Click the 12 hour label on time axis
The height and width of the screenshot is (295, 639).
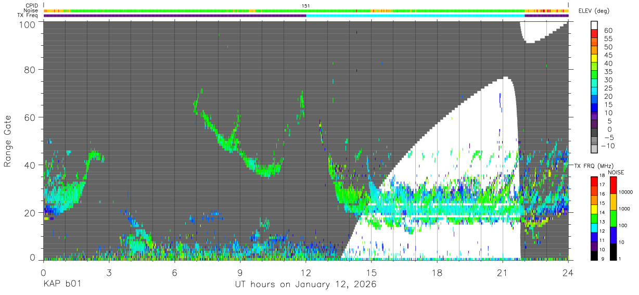coord(306,273)
